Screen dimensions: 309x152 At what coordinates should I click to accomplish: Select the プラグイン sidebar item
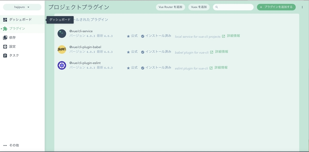click(x=22, y=29)
